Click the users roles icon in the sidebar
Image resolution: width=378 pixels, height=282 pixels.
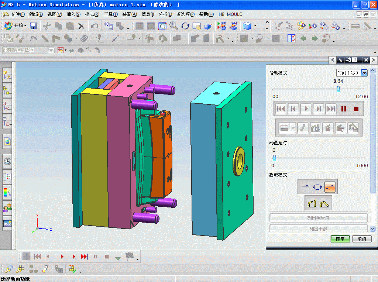(7, 208)
